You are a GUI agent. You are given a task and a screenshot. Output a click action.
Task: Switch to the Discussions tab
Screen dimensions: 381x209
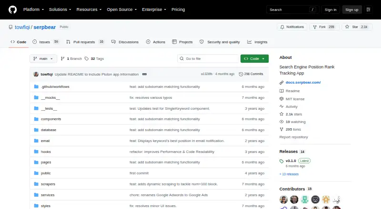coord(125,42)
